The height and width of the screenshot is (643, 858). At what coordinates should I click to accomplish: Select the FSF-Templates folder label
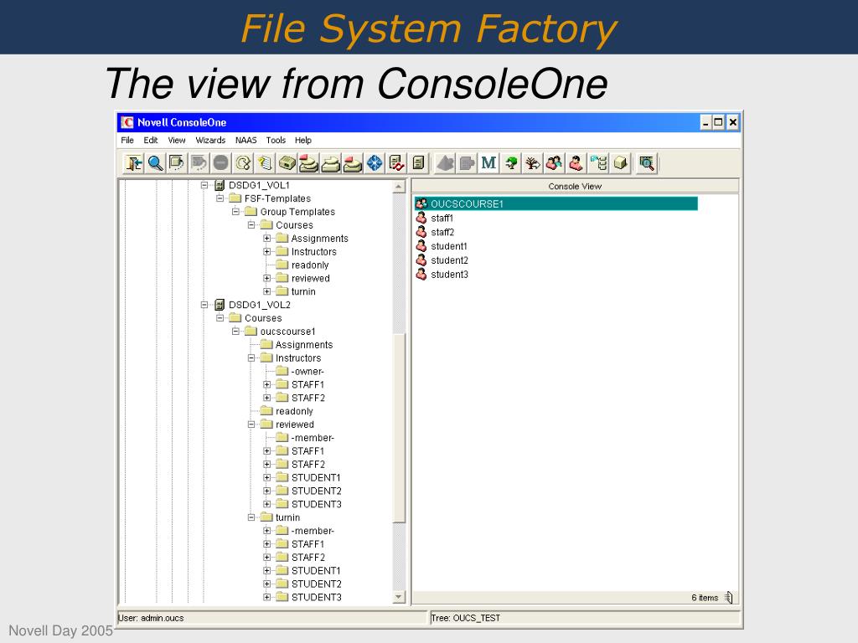(x=277, y=198)
